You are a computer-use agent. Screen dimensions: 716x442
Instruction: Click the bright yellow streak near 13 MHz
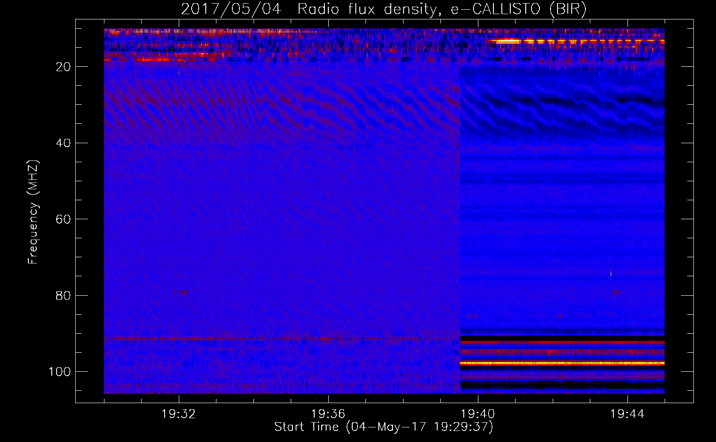pos(575,41)
